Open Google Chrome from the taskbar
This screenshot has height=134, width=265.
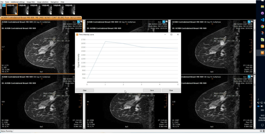(262, 26)
